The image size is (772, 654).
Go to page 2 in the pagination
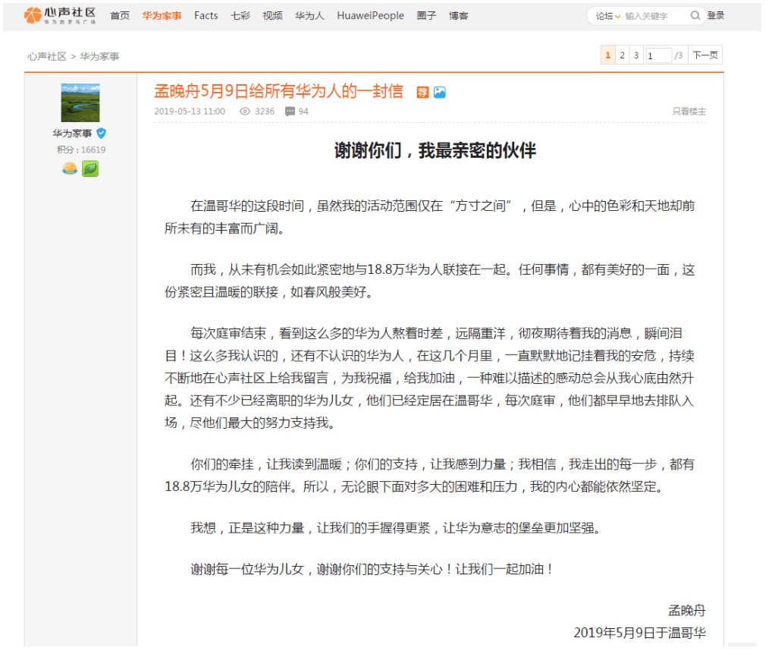pyautogui.click(x=622, y=55)
